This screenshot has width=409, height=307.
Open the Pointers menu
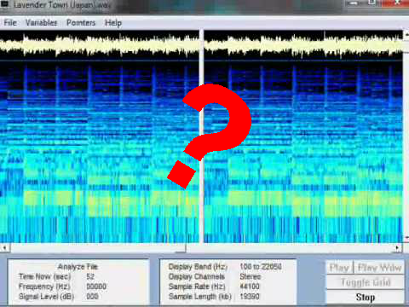(x=81, y=22)
